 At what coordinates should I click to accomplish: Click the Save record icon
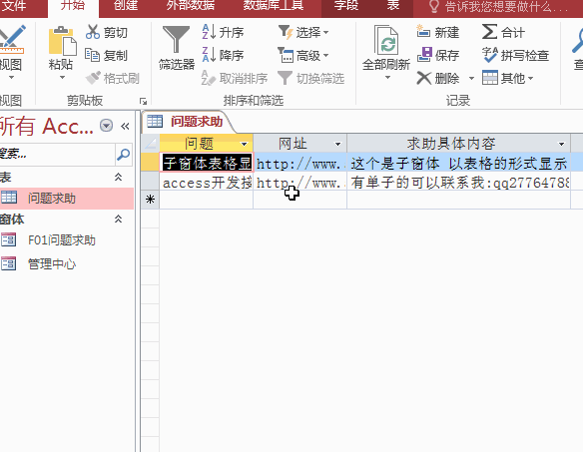pos(424,55)
